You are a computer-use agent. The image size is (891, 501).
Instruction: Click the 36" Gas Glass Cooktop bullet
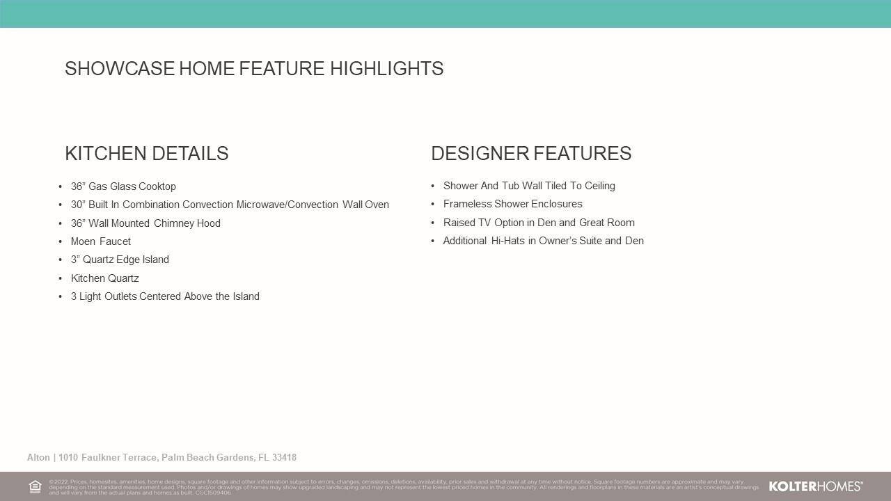(x=123, y=186)
